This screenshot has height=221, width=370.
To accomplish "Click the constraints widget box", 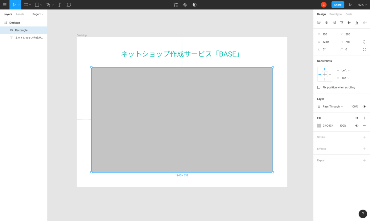I will coord(325,74).
